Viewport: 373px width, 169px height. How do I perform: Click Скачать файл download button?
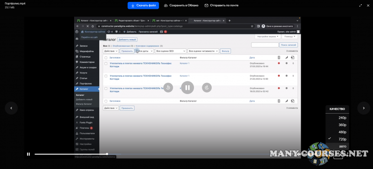tap(143, 6)
